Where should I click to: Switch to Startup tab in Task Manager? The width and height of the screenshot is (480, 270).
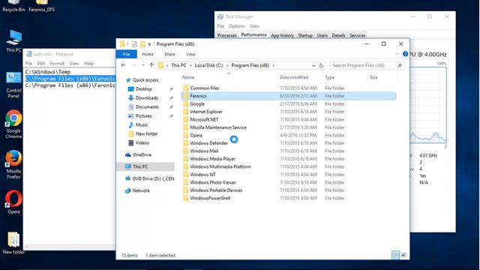click(x=305, y=35)
